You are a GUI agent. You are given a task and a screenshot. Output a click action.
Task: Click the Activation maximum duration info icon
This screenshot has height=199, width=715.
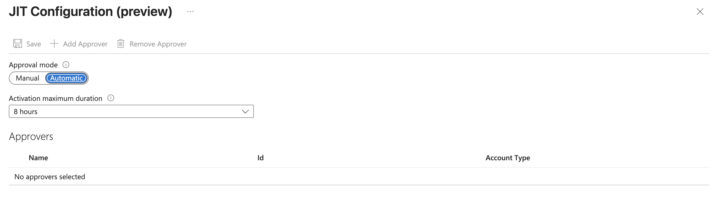(111, 98)
